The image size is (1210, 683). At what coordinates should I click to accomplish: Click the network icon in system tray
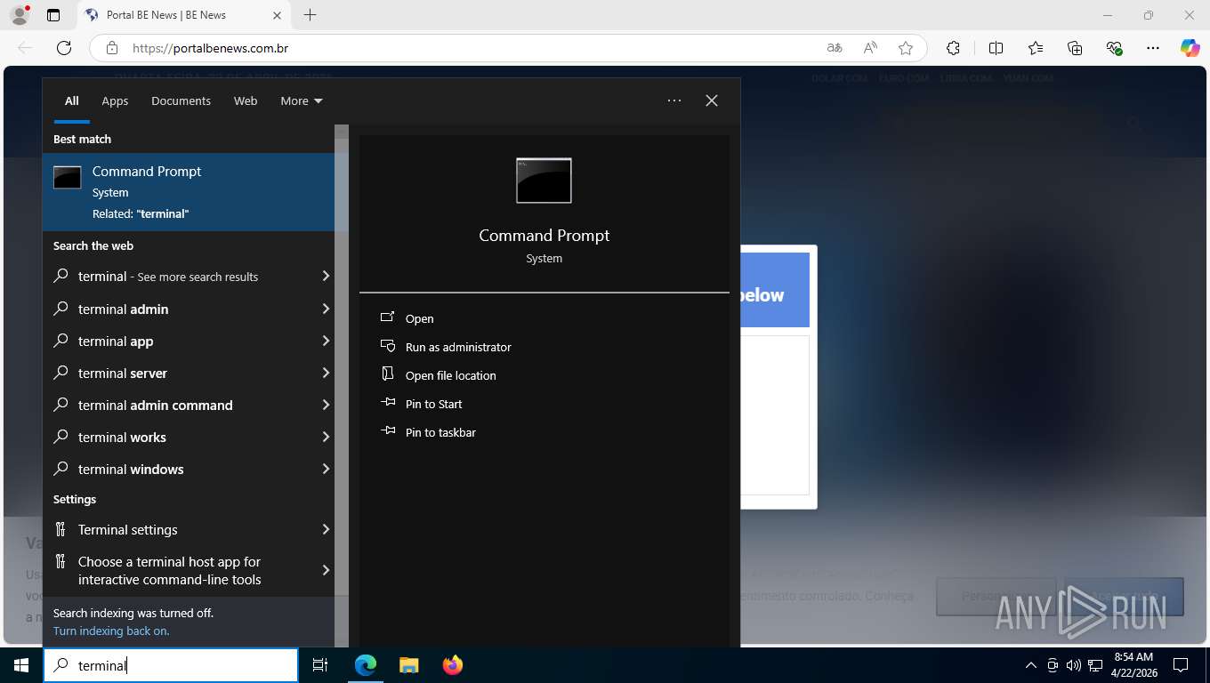pos(1095,665)
